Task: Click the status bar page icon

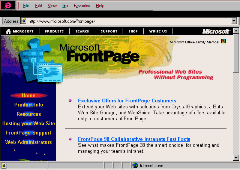Action: 4,166
